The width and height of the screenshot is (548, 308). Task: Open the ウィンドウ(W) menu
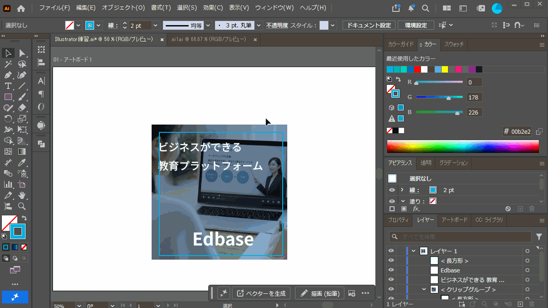274,8
